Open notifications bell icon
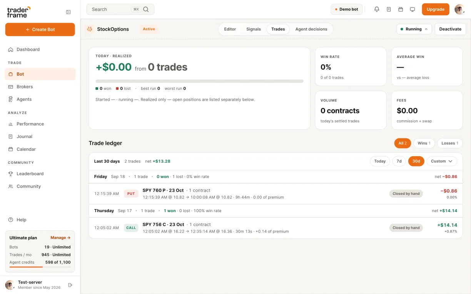471x294 pixels. (377, 9)
